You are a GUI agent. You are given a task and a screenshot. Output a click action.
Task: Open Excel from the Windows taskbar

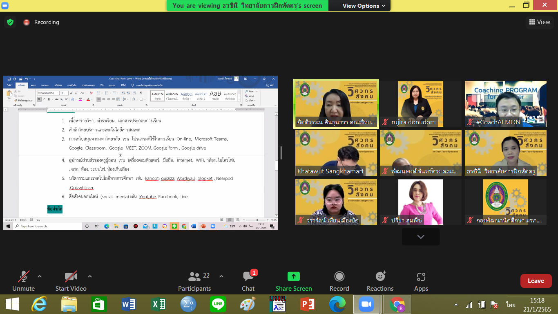158,305
